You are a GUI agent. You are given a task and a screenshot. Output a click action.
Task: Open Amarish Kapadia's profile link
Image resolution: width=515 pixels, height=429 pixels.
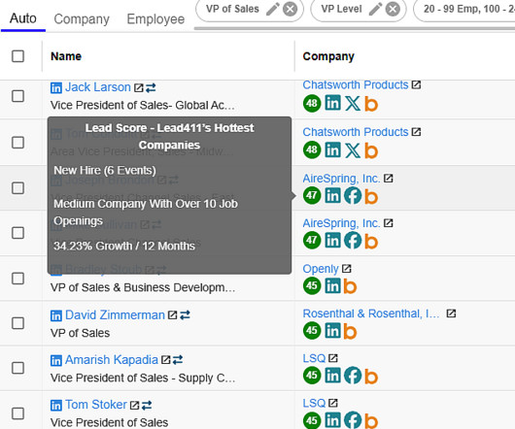pos(112,360)
